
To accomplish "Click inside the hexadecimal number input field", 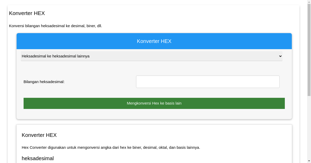I will (x=208, y=82).
